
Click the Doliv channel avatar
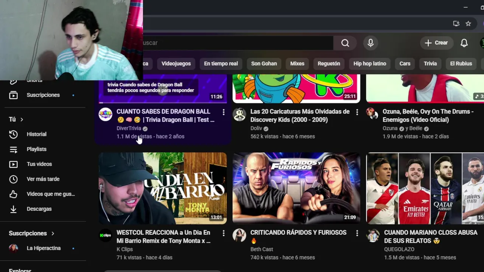coord(239,114)
